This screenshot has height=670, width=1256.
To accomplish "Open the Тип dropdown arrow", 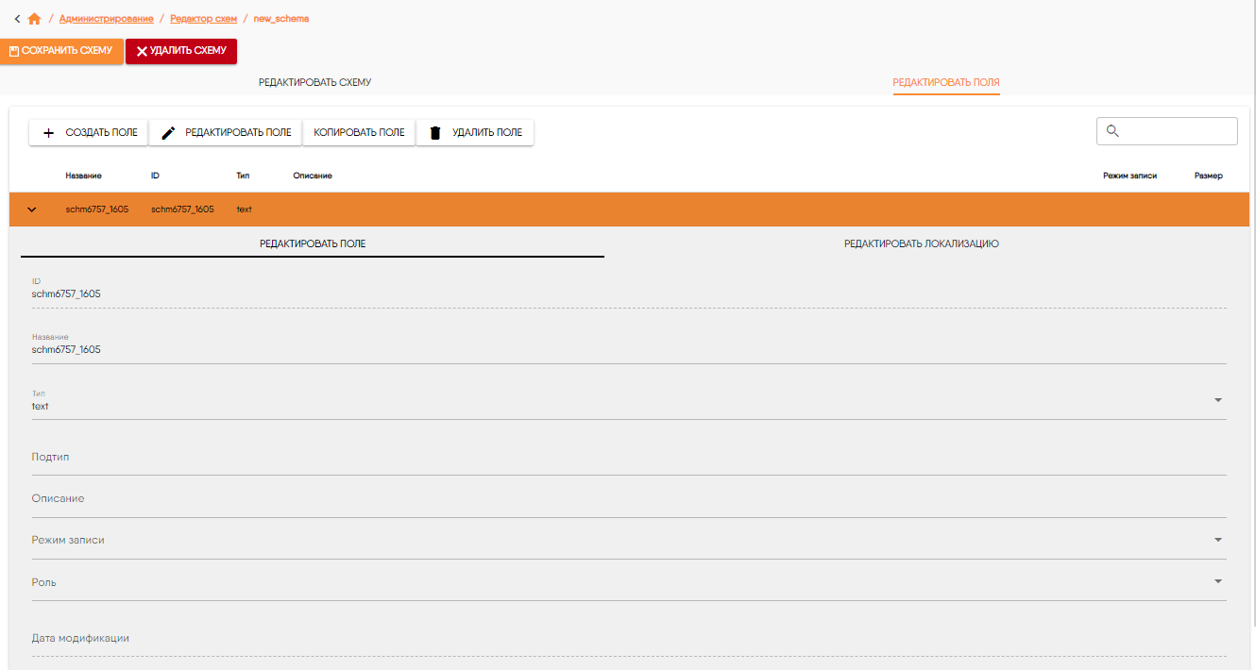I will pos(1218,400).
